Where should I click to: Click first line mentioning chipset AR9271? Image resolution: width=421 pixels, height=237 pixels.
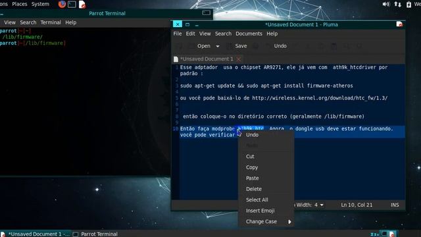[284, 67]
